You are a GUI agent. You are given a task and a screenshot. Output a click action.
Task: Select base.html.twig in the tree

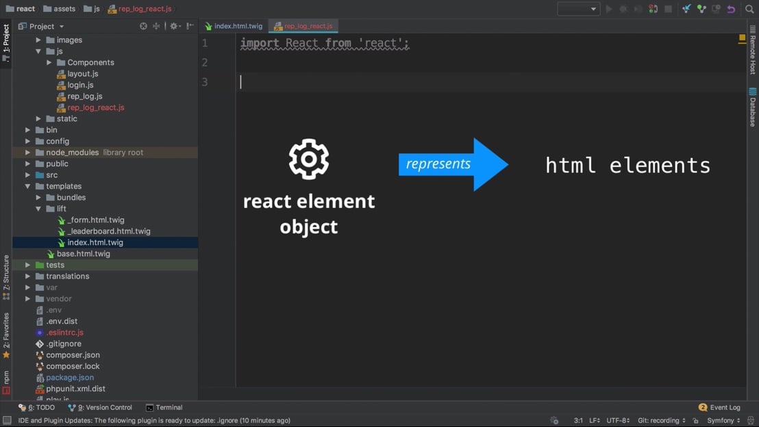pyautogui.click(x=84, y=253)
